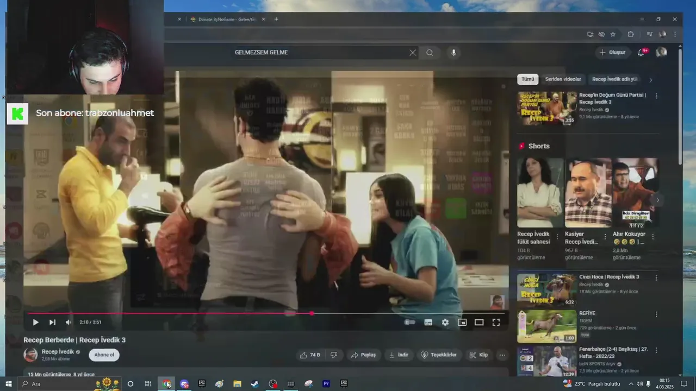
Task: Run search with the magnifier button
Action: [430, 53]
